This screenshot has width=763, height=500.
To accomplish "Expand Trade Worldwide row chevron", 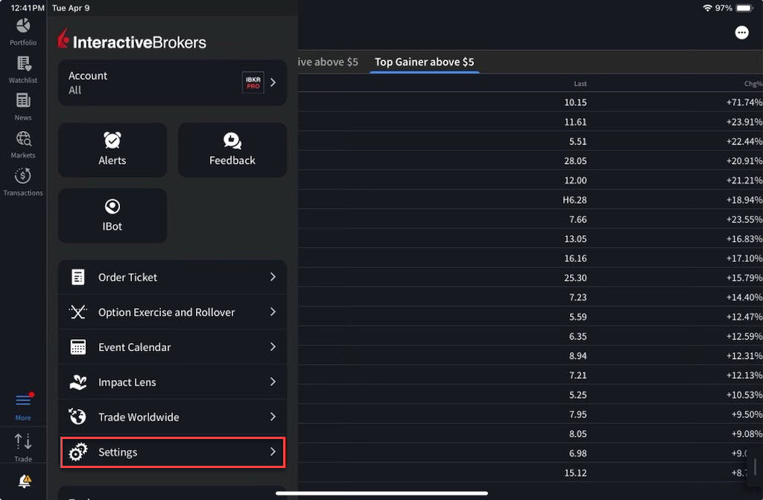I will [273, 417].
